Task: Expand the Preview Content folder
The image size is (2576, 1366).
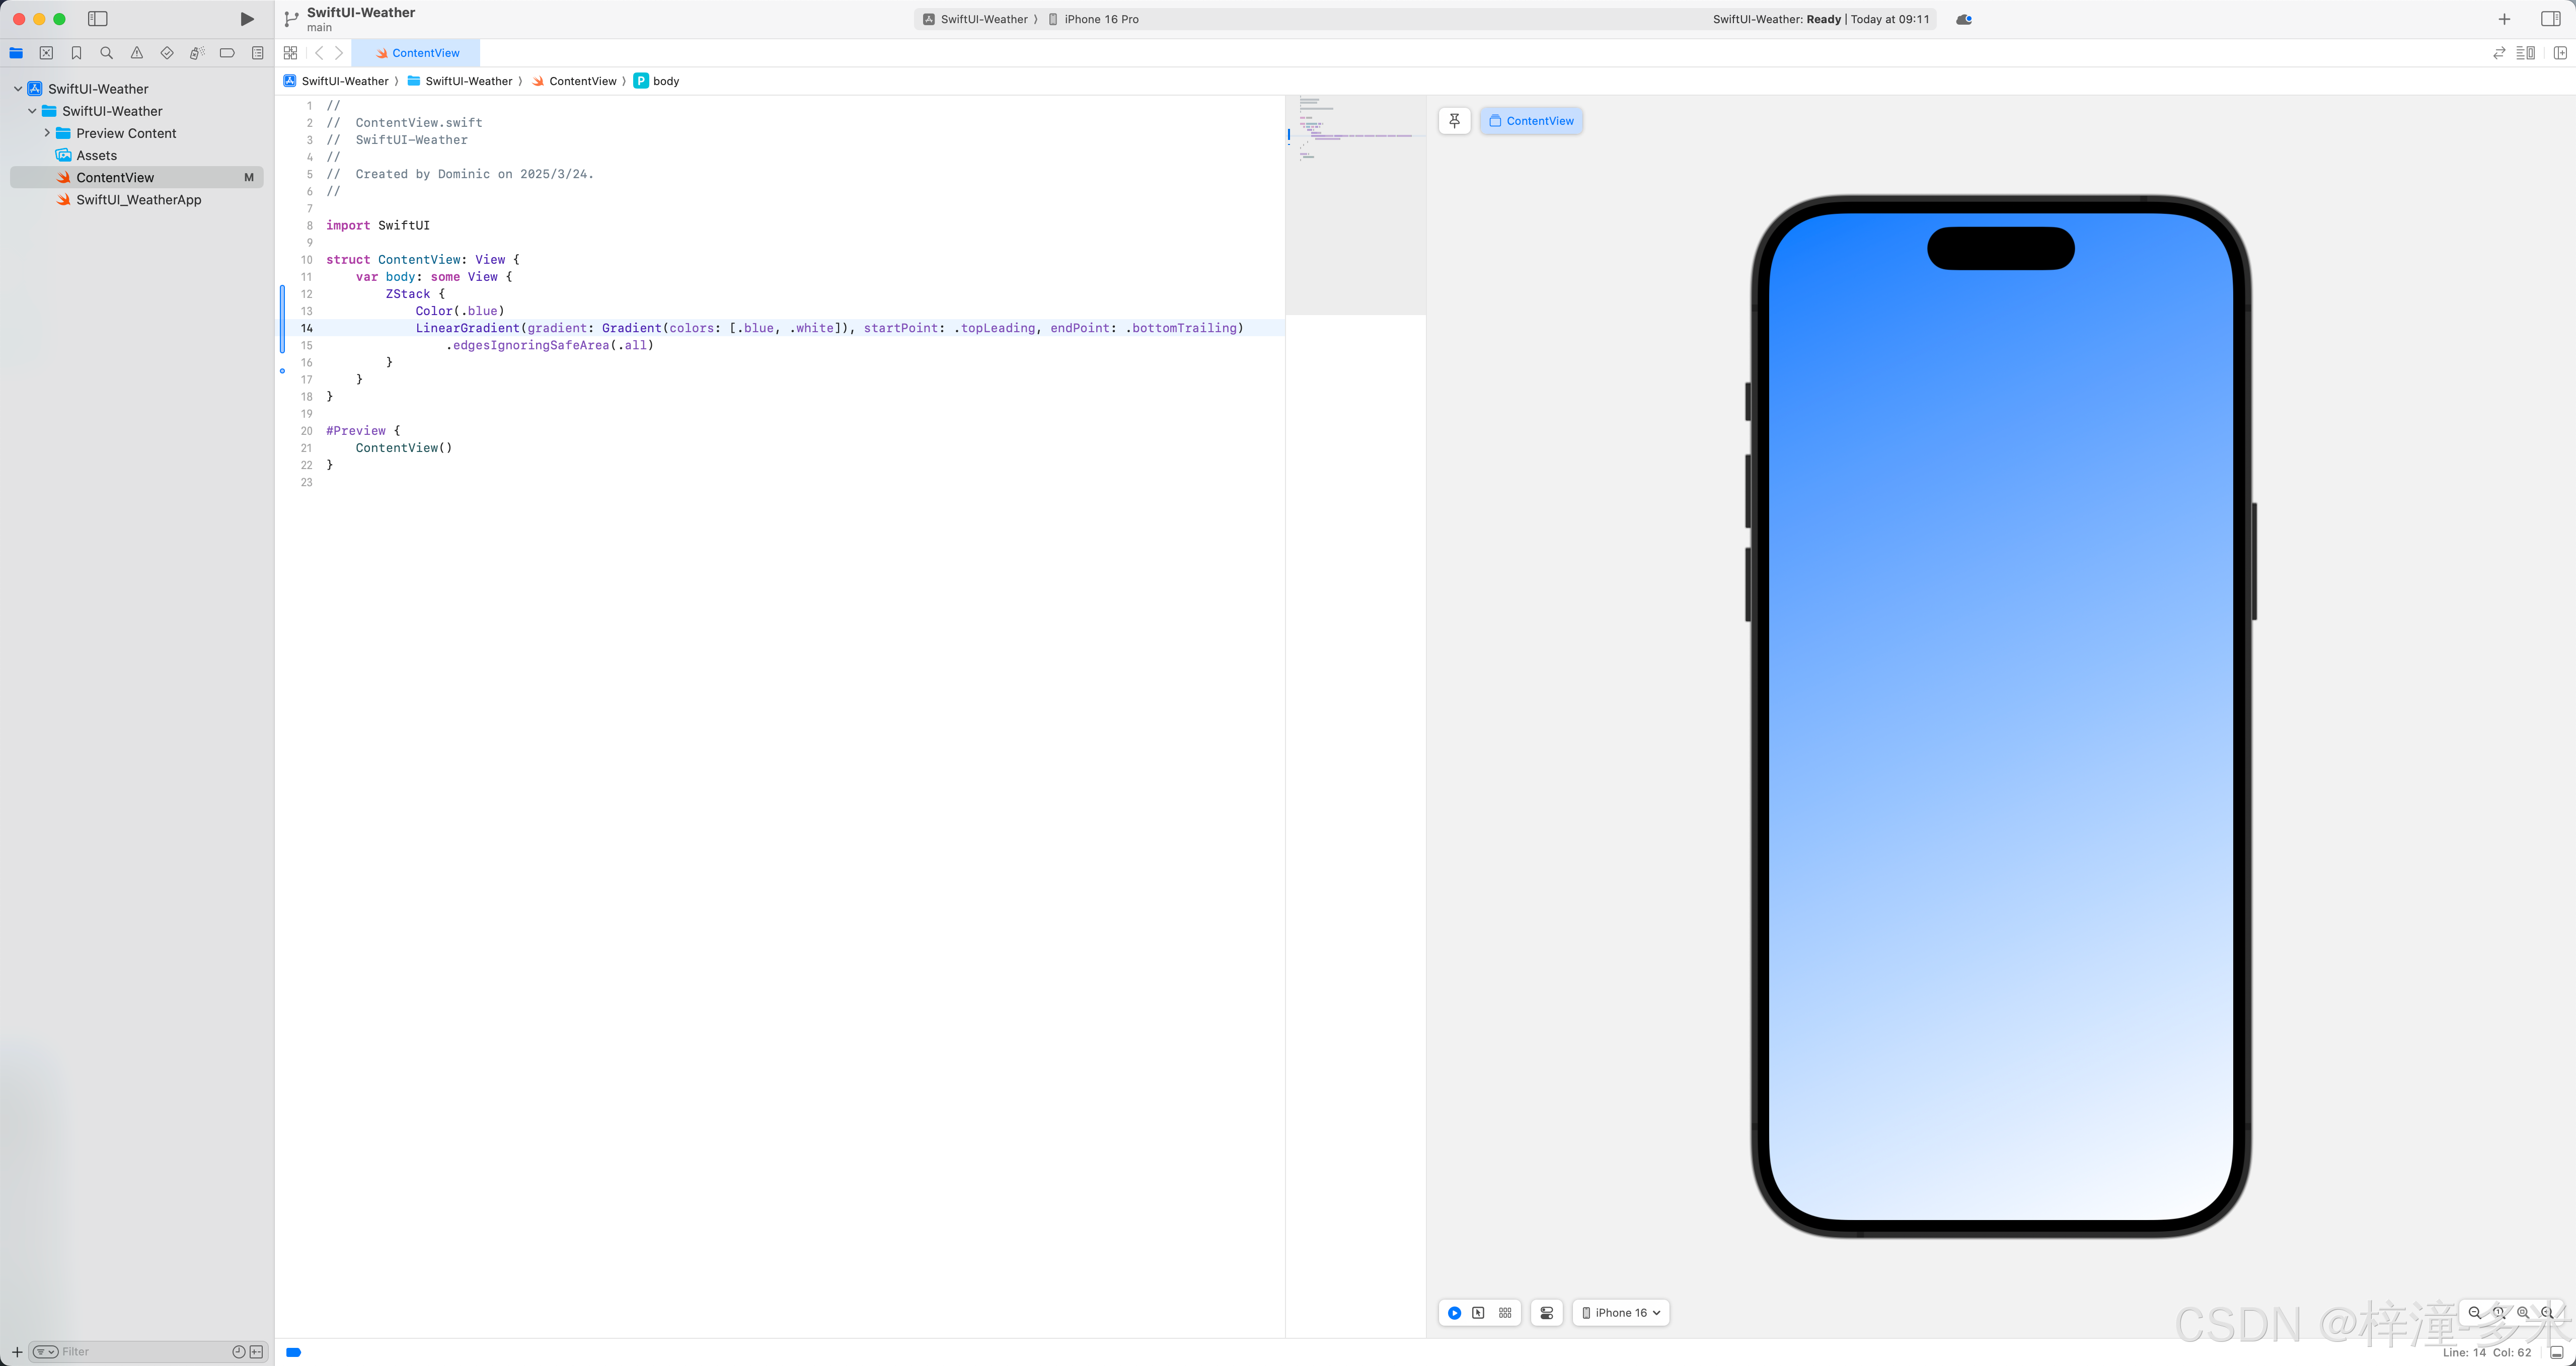Action: pos(47,133)
